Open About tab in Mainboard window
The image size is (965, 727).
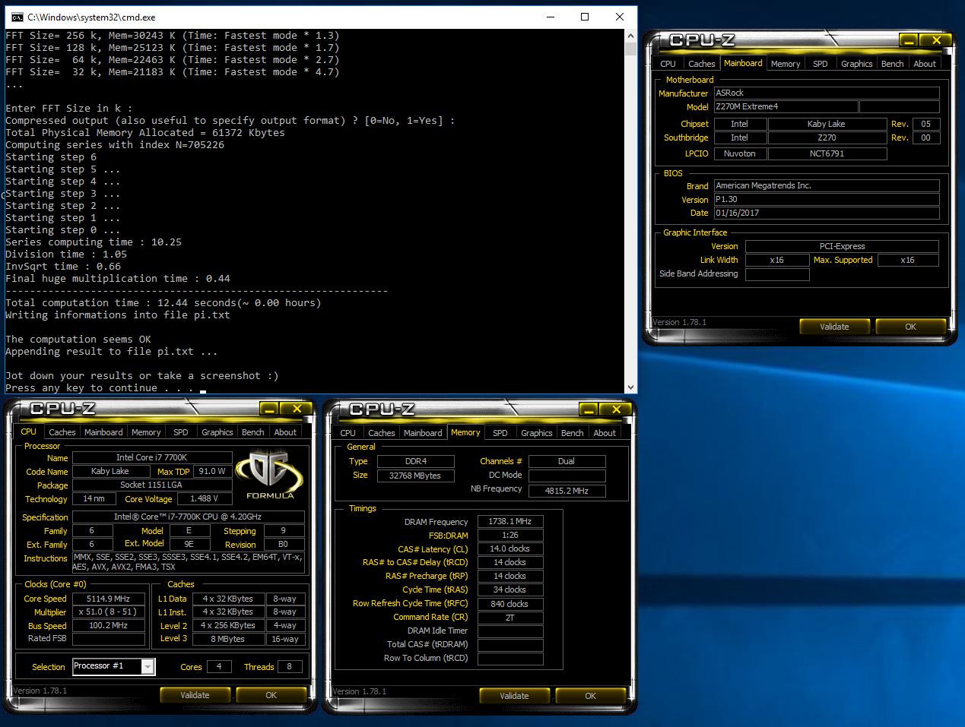coord(925,64)
